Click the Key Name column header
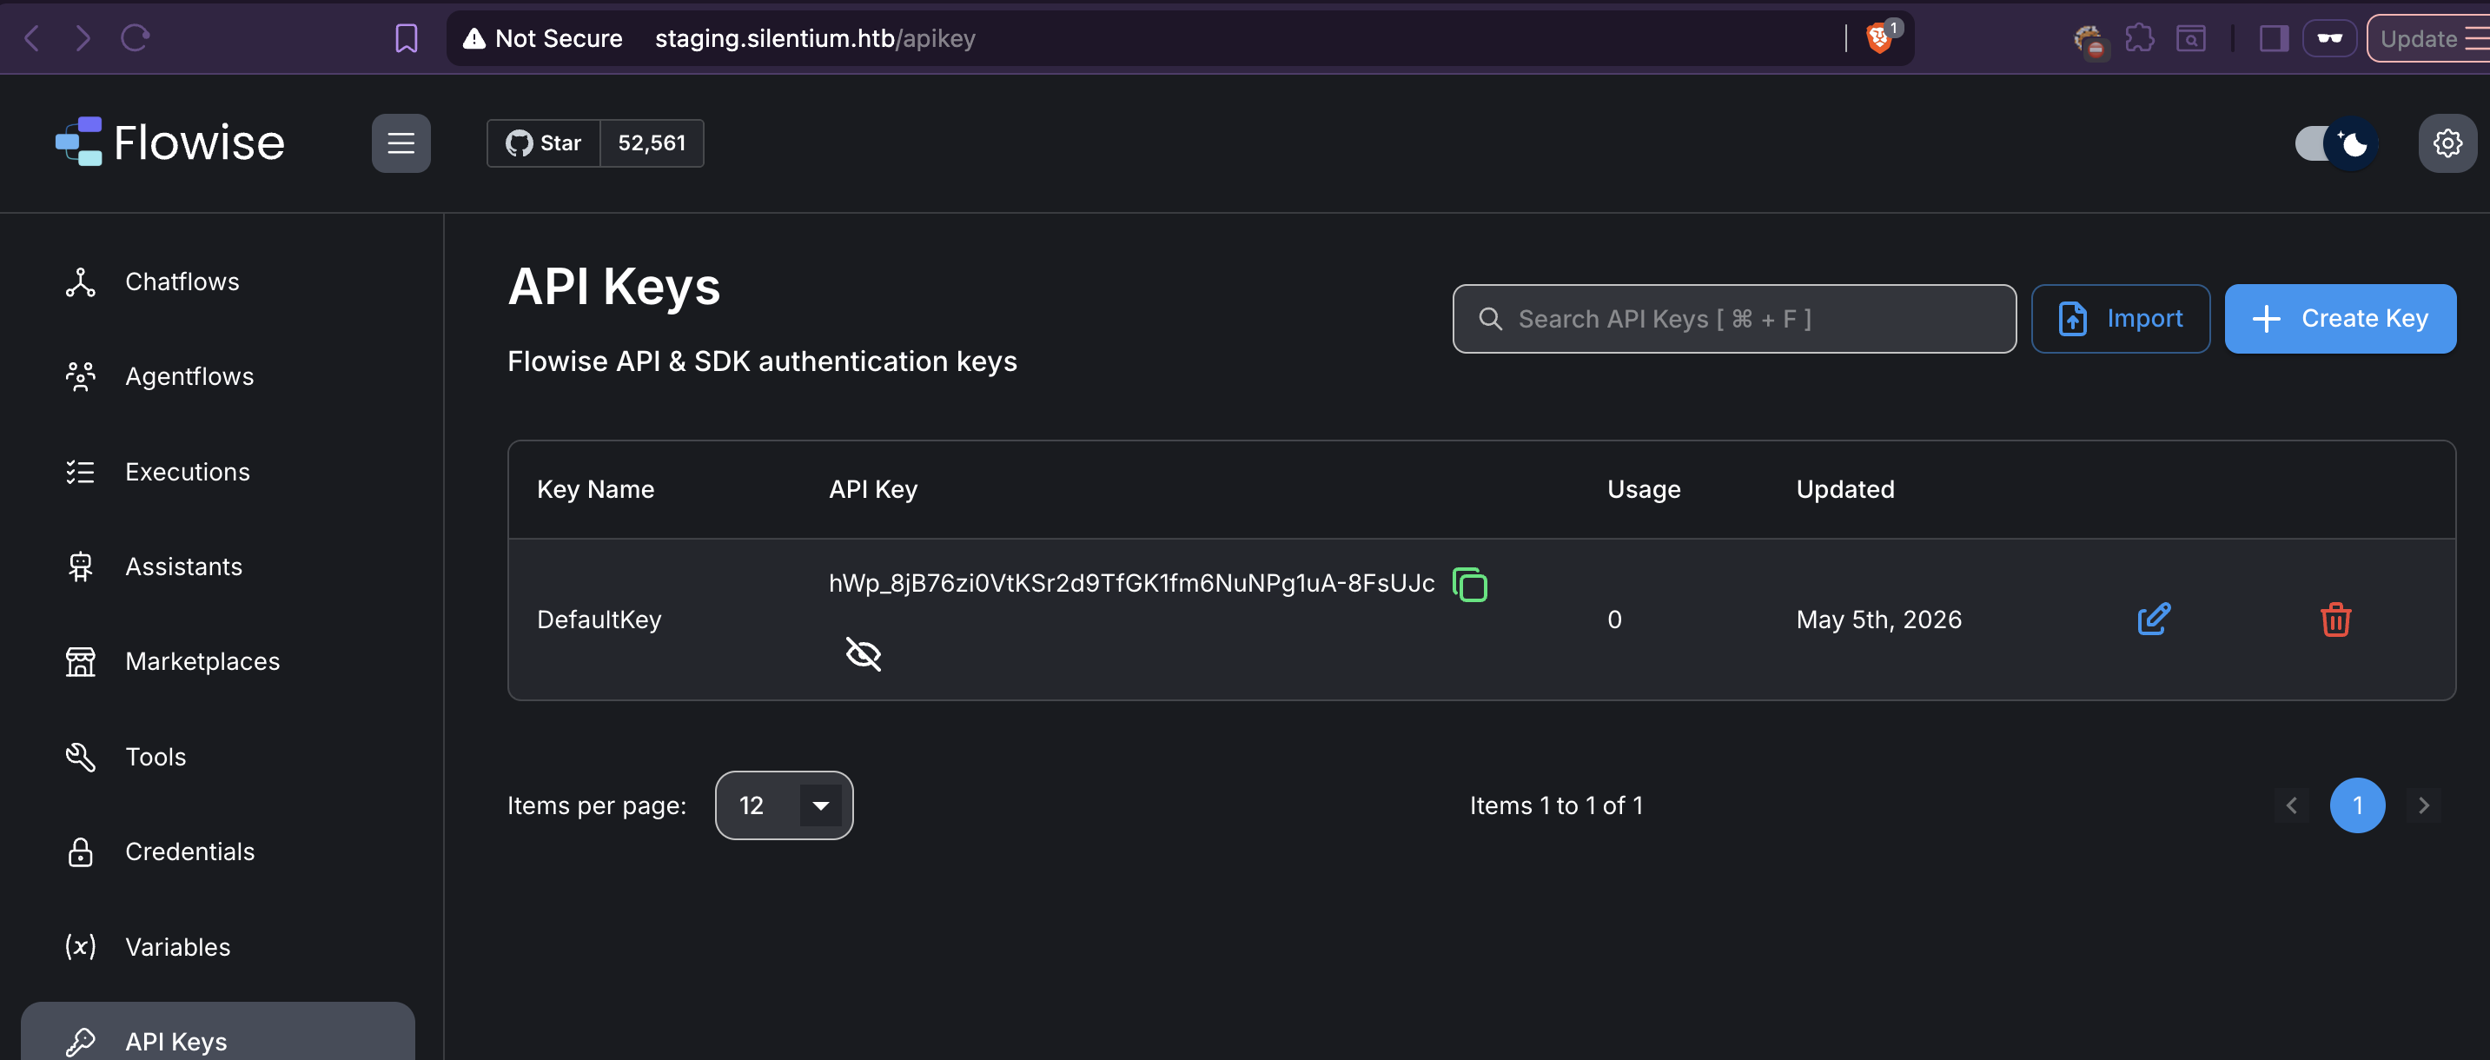 (595, 490)
